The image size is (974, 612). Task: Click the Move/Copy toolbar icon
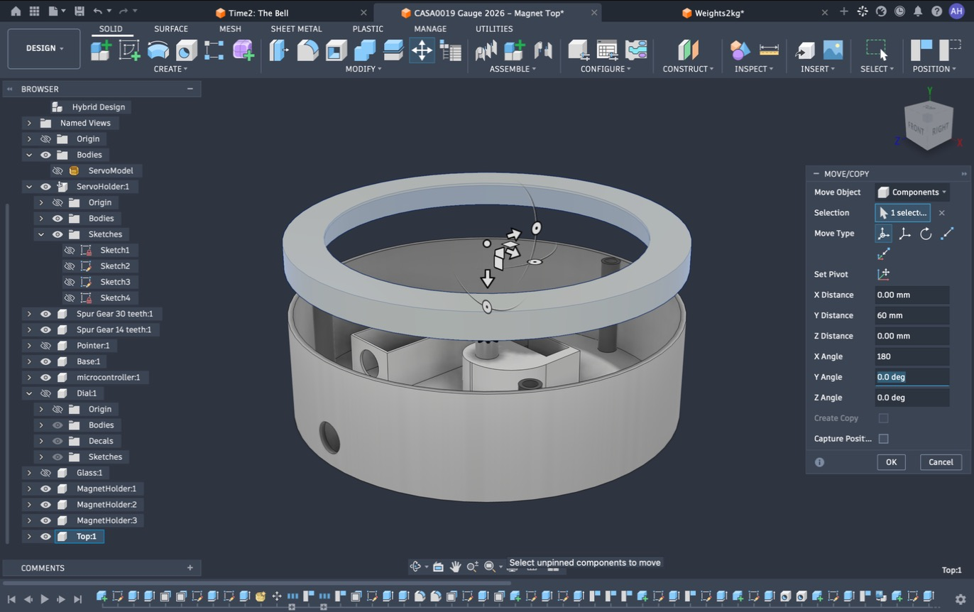click(x=422, y=50)
